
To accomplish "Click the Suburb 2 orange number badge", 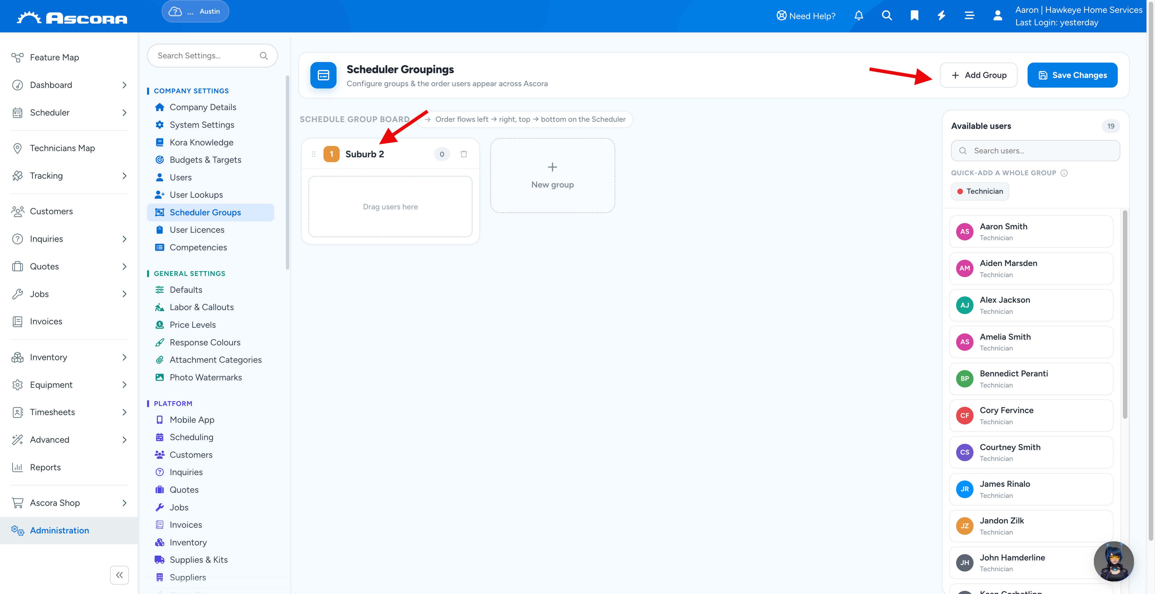I will (331, 154).
